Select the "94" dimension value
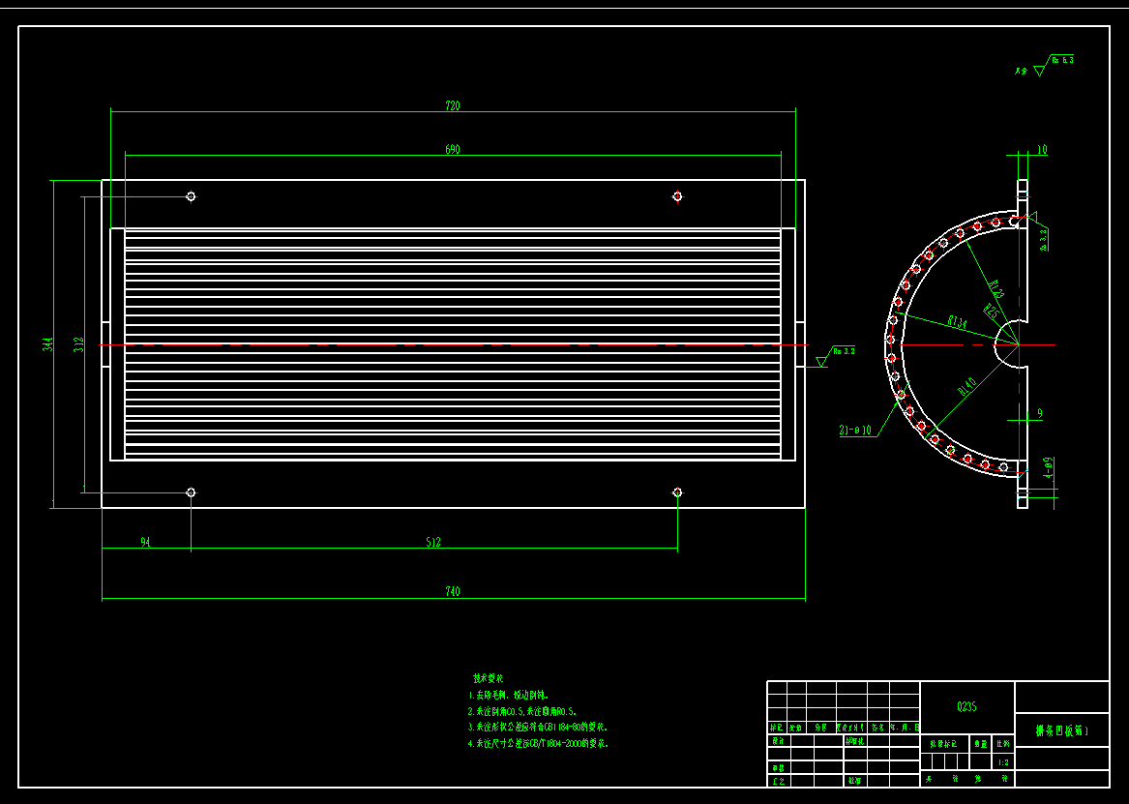The height and width of the screenshot is (804, 1129). [x=145, y=543]
